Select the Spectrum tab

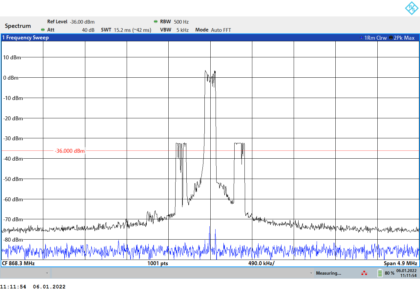click(x=18, y=26)
